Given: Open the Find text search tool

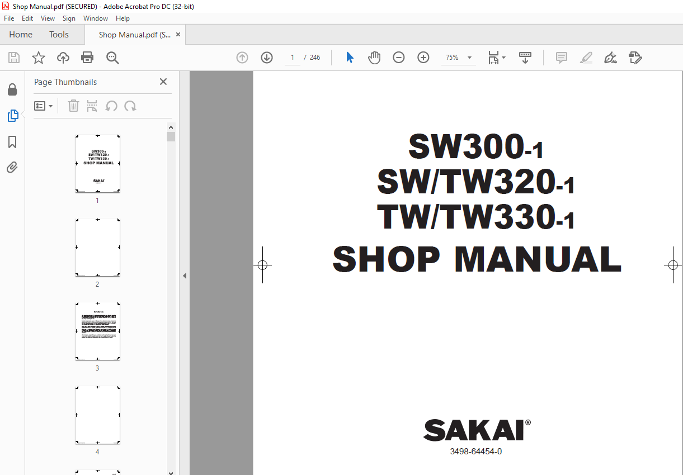Looking at the screenshot, I should (x=112, y=58).
